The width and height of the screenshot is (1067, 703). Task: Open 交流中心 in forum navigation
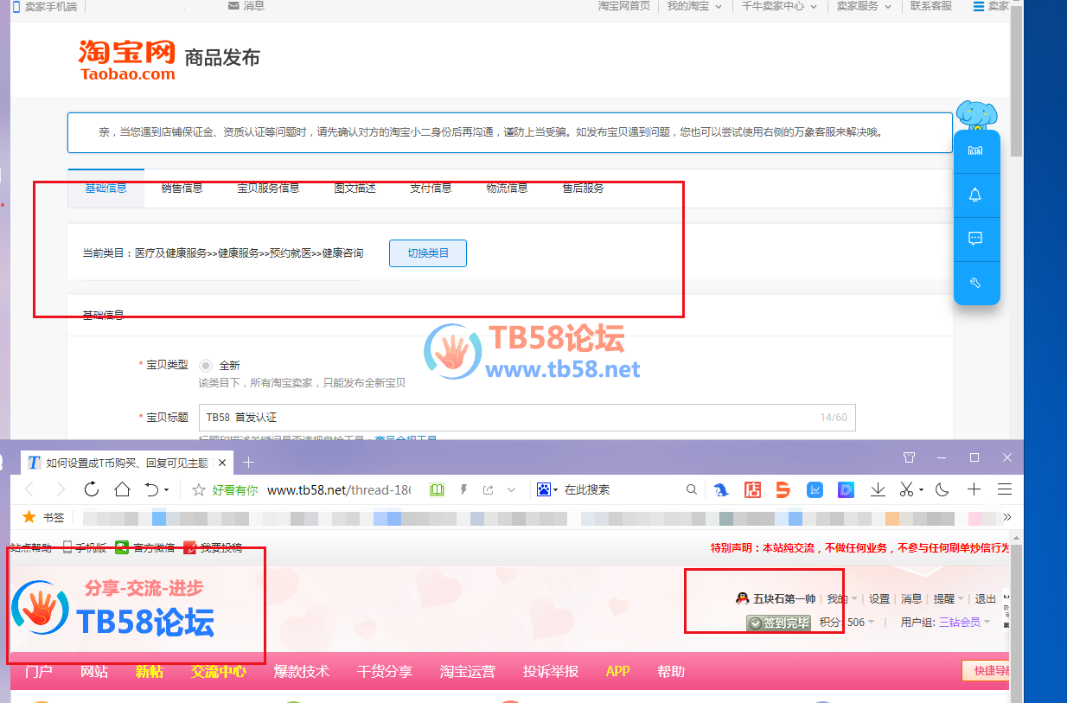coord(219,671)
